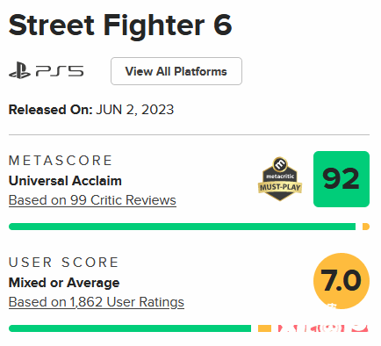Click red segment of User Score bar

tap(323, 328)
